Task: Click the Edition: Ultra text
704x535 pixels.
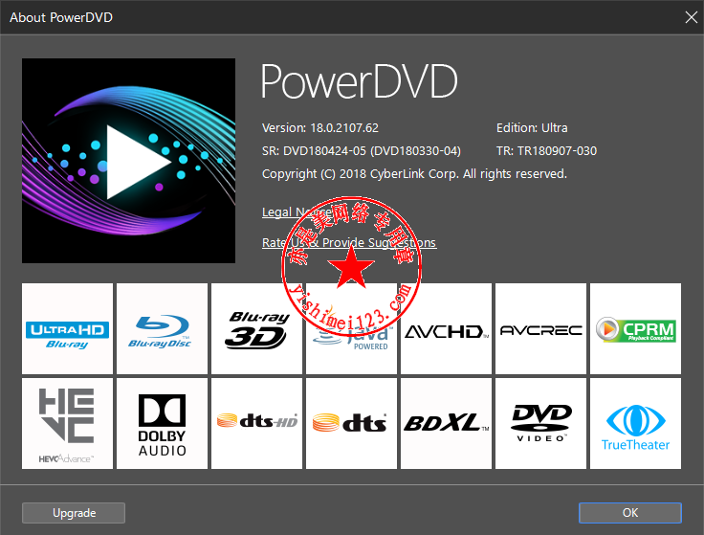Action: tap(532, 128)
